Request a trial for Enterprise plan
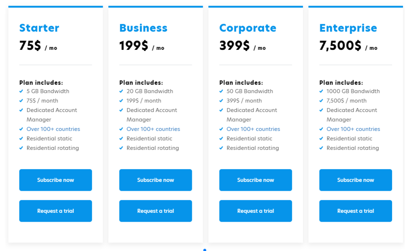 pyautogui.click(x=355, y=211)
